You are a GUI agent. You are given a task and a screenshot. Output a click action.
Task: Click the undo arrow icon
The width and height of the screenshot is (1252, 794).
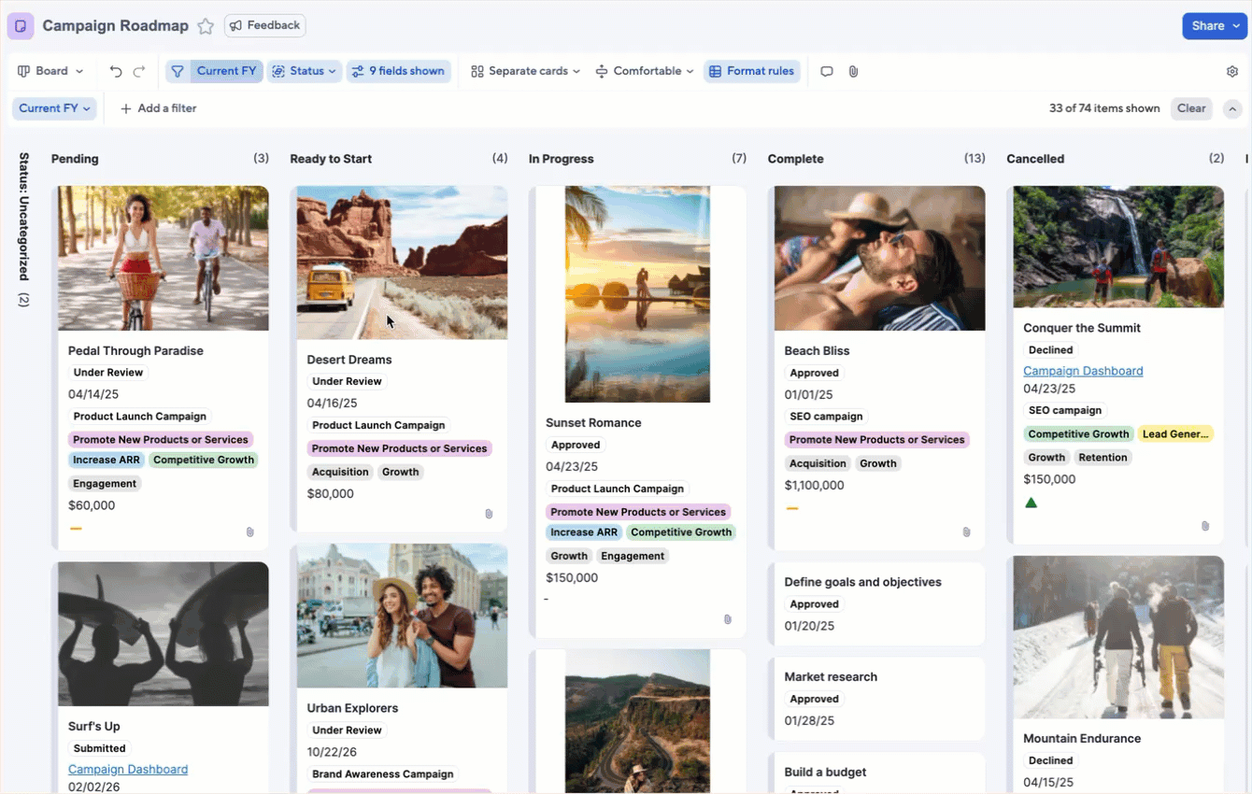click(116, 71)
